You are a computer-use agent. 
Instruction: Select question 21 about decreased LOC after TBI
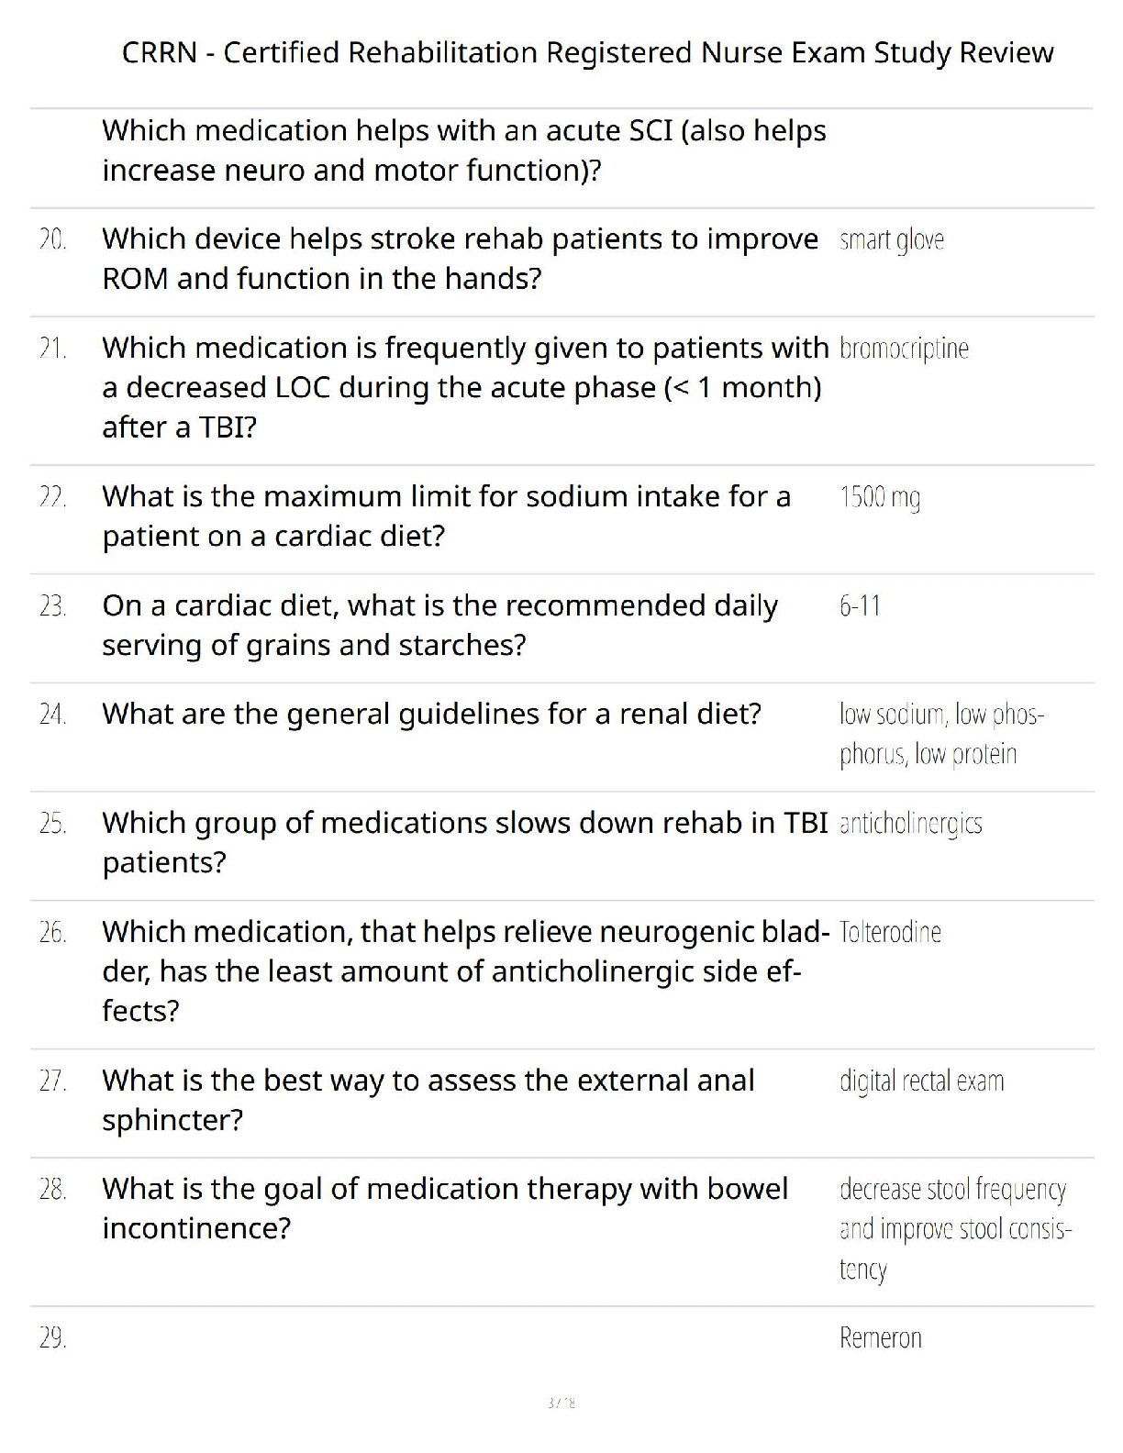[465, 387]
